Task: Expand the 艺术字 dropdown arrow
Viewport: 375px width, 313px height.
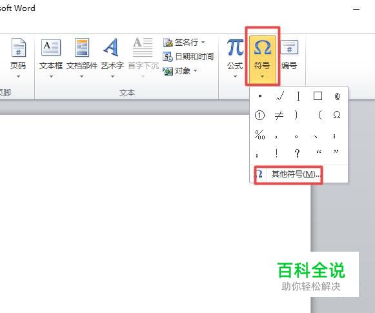Action: pyautogui.click(x=112, y=77)
